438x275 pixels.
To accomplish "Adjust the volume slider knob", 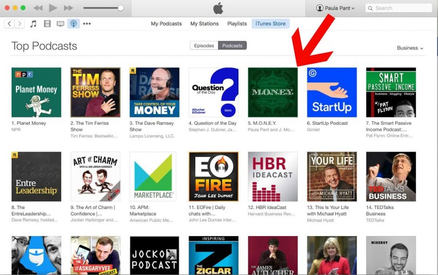I will (x=121, y=8).
